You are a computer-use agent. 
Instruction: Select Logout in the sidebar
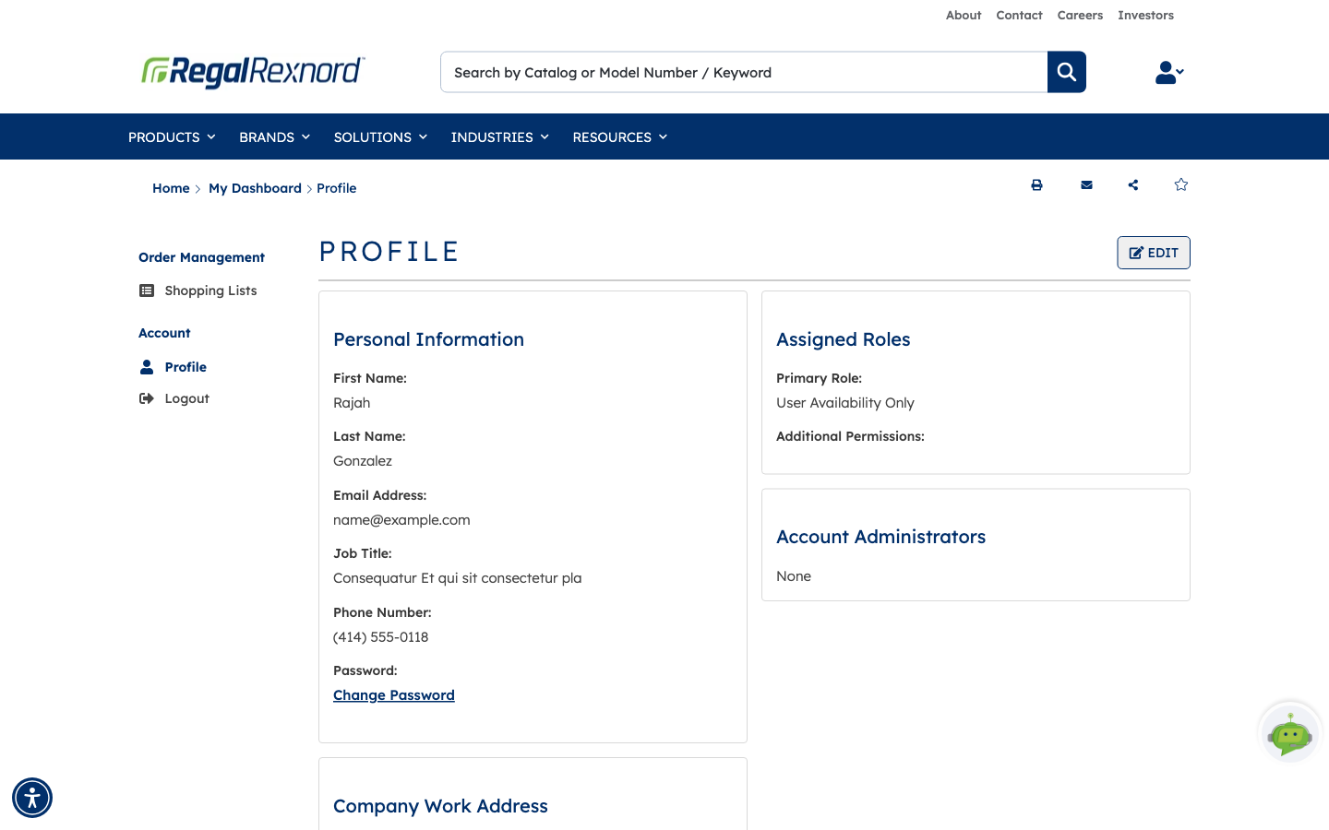tap(187, 398)
